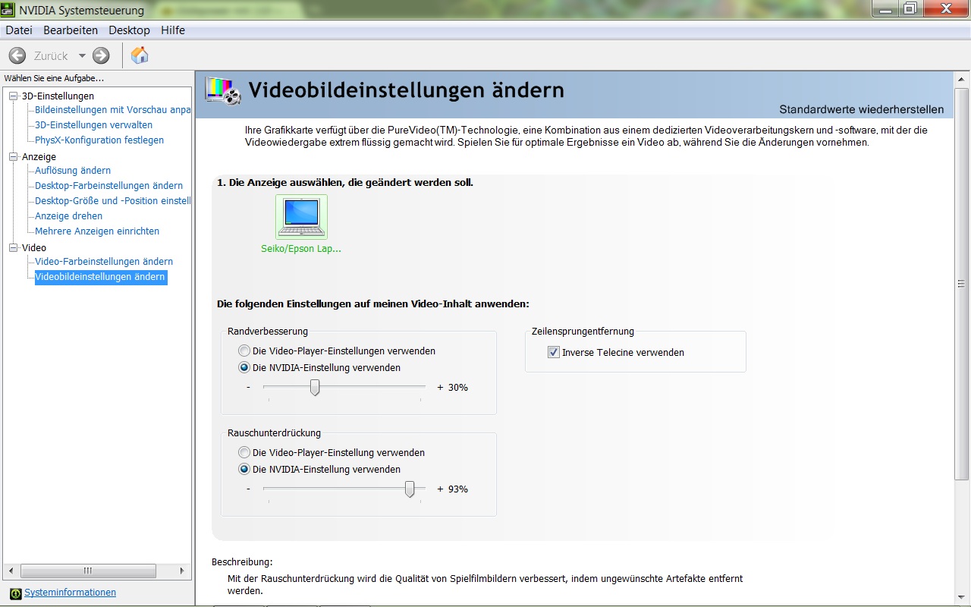The height and width of the screenshot is (607, 971).
Task: Click Standardwerte wiederherstellen
Action: click(x=862, y=109)
